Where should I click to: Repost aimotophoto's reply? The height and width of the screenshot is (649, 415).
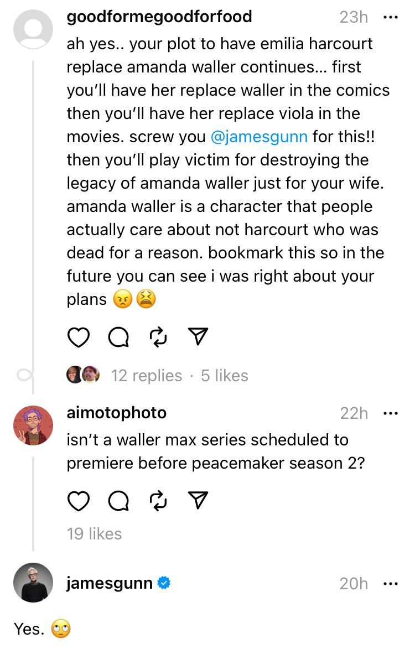[x=158, y=501]
